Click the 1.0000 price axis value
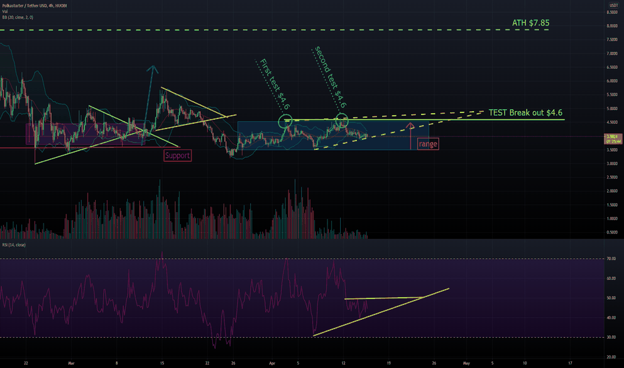 pyautogui.click(x=612, y=218)
